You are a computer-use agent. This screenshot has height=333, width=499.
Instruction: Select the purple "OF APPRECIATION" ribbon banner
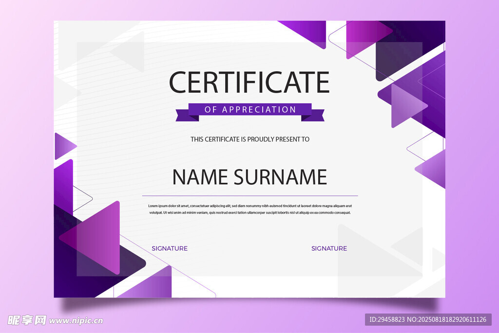pyautogui.click(x=250, y=110)
